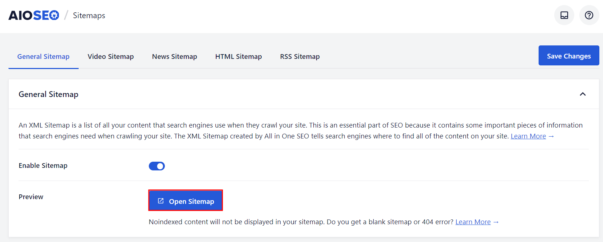Open the inbox notifications icon at top right
The width and height of the screenshot is (603, 242).
pos(564,15)
